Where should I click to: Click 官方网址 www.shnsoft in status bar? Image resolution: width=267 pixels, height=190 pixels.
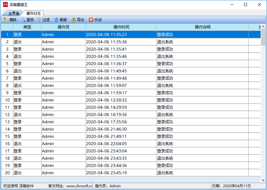click(x=70, y=186)
